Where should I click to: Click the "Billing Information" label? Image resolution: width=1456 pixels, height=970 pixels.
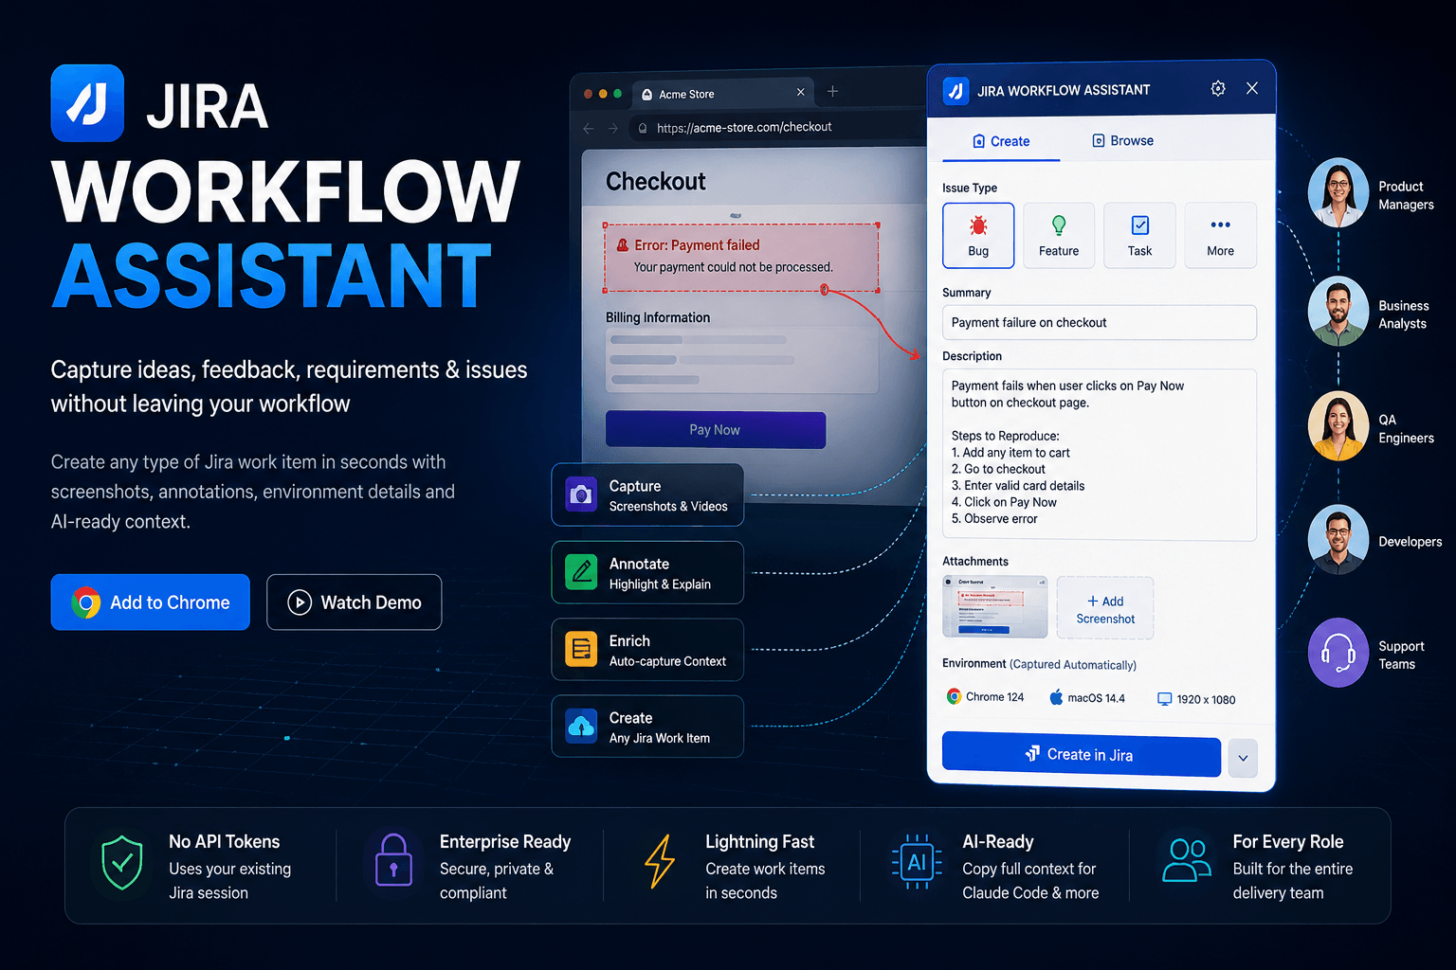pos(658,317)
